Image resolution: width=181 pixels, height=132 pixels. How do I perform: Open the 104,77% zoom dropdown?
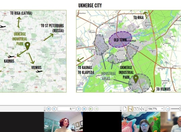point(156,109)
